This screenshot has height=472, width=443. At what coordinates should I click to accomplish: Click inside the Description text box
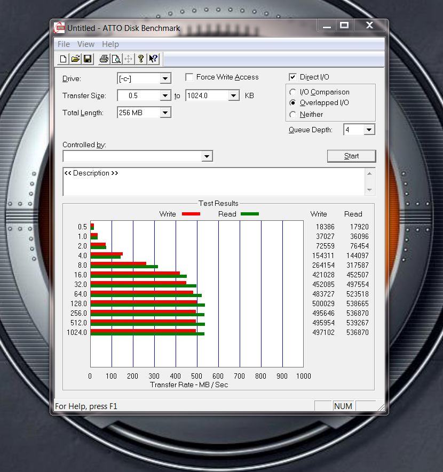coord(213,182)
